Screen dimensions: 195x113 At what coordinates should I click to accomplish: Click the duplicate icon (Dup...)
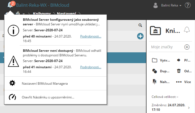155,71
